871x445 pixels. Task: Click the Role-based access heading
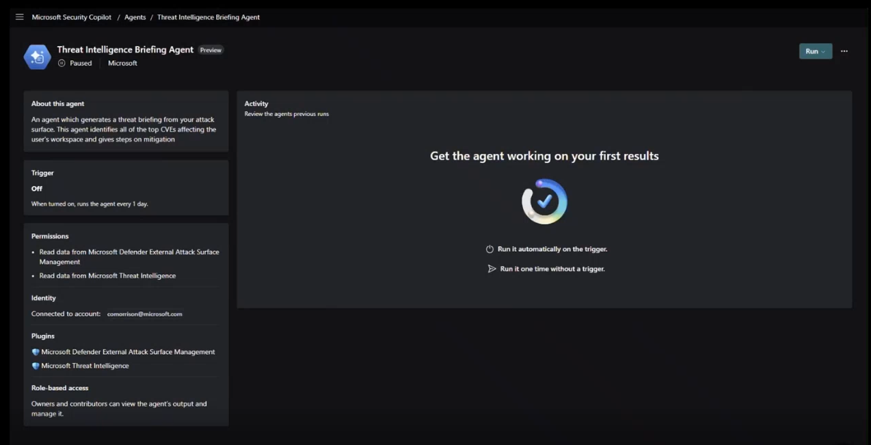tap(59, 388)
